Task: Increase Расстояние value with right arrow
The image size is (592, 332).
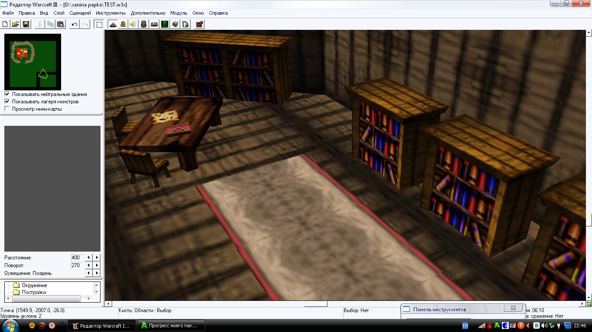Action: [97, 258]
